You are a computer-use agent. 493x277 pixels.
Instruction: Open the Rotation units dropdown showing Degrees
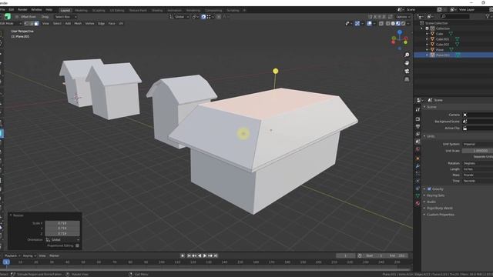478,163
